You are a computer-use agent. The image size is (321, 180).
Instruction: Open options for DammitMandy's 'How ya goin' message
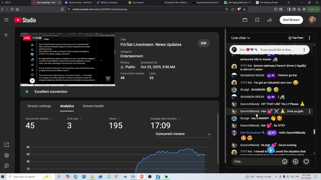pyautogui.click(x=309, y=111)
